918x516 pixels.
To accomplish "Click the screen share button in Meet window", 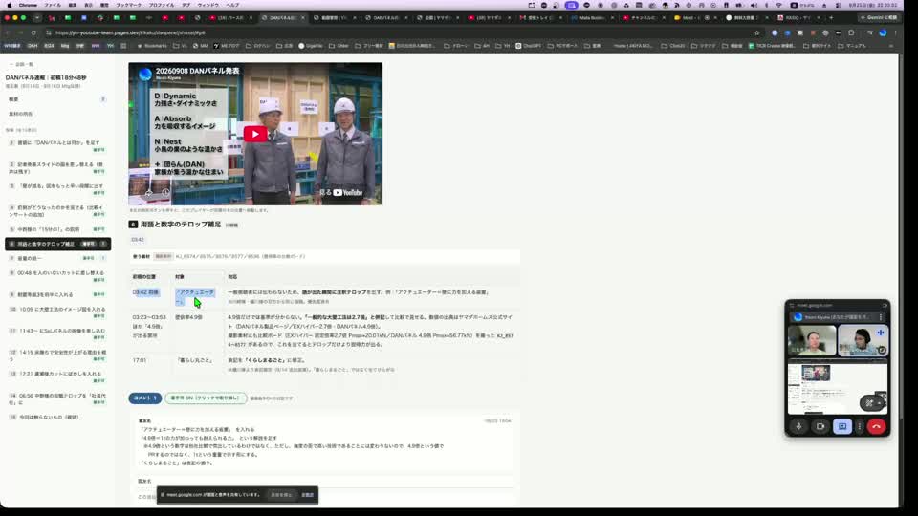I will click(842, 426).
